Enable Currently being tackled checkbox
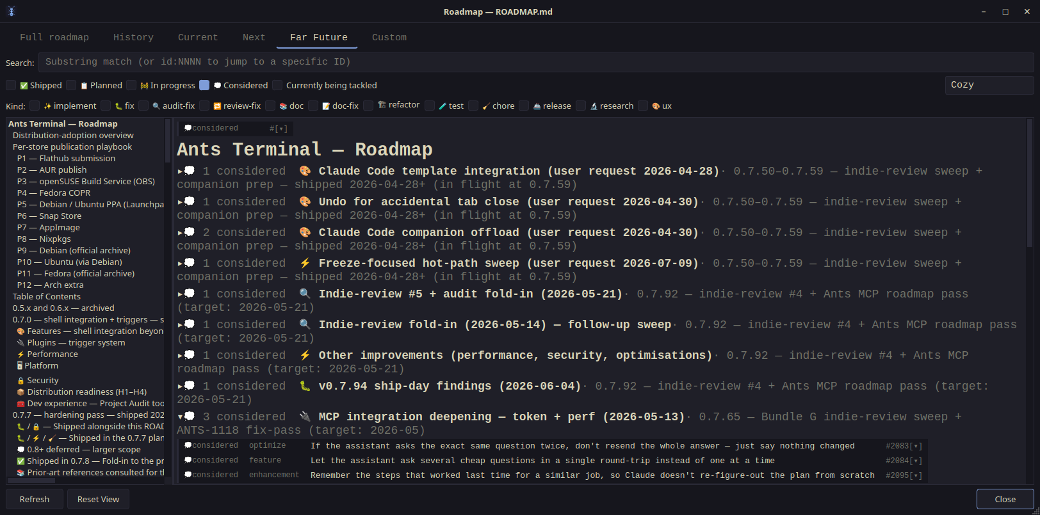 (277, 85)
